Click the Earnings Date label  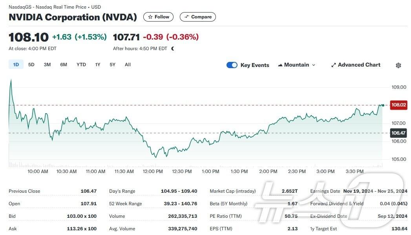325,191
